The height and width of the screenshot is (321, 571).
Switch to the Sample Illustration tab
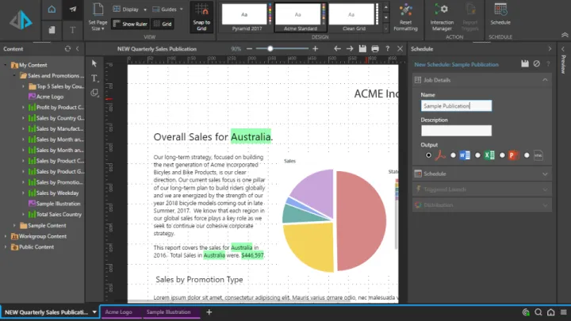click(x=168, y=312)
